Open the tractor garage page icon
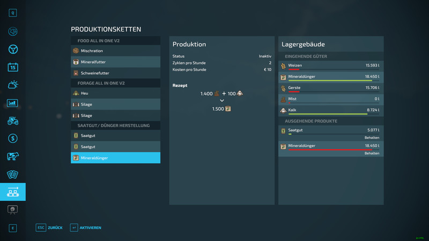The image size is (429, 241). tap(13, 120)
